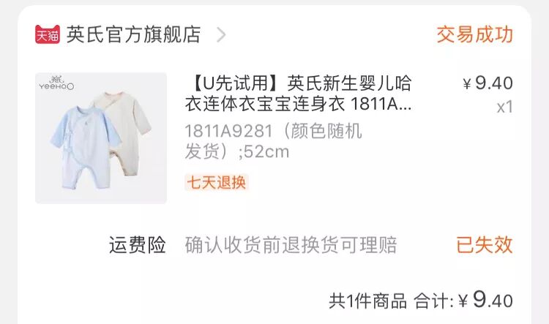
Task: Tap the 合计 ¥9.40 order total
Action: coord(463,300)
